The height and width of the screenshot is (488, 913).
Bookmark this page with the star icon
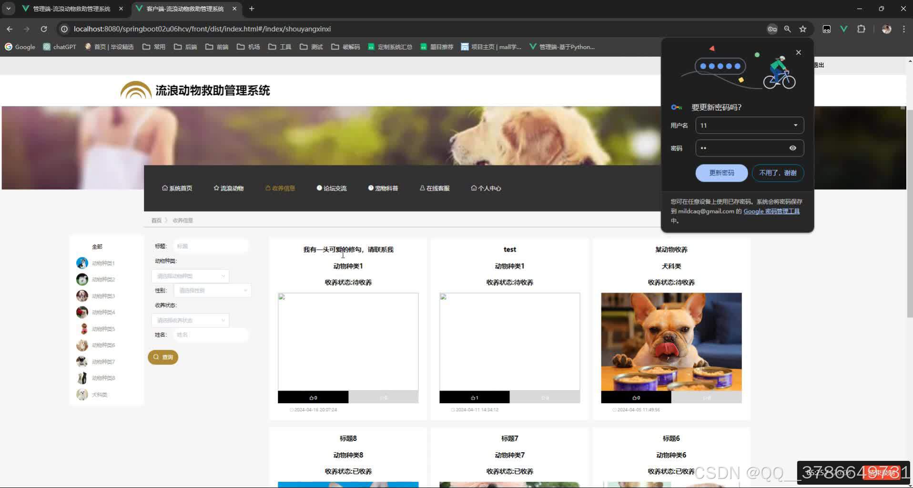click(803, 29)
